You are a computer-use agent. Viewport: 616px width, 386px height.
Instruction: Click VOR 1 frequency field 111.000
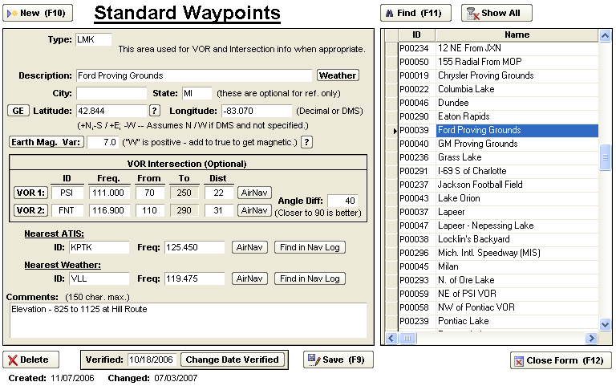click(108, 193)
